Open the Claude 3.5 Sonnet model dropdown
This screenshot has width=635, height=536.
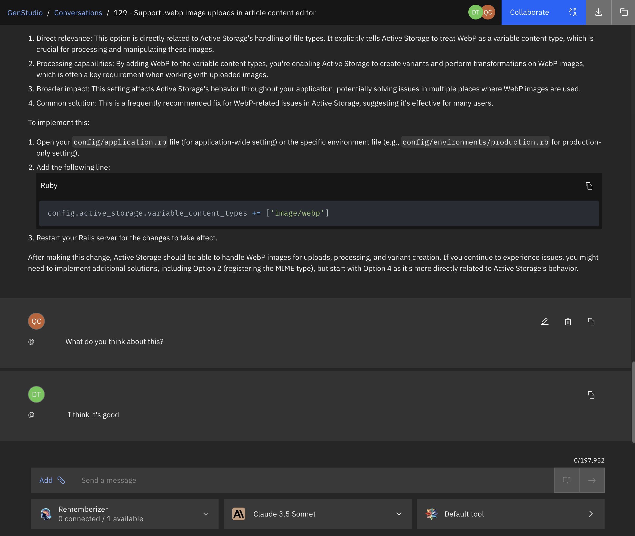pyautogui.click(x=398, y=514)
